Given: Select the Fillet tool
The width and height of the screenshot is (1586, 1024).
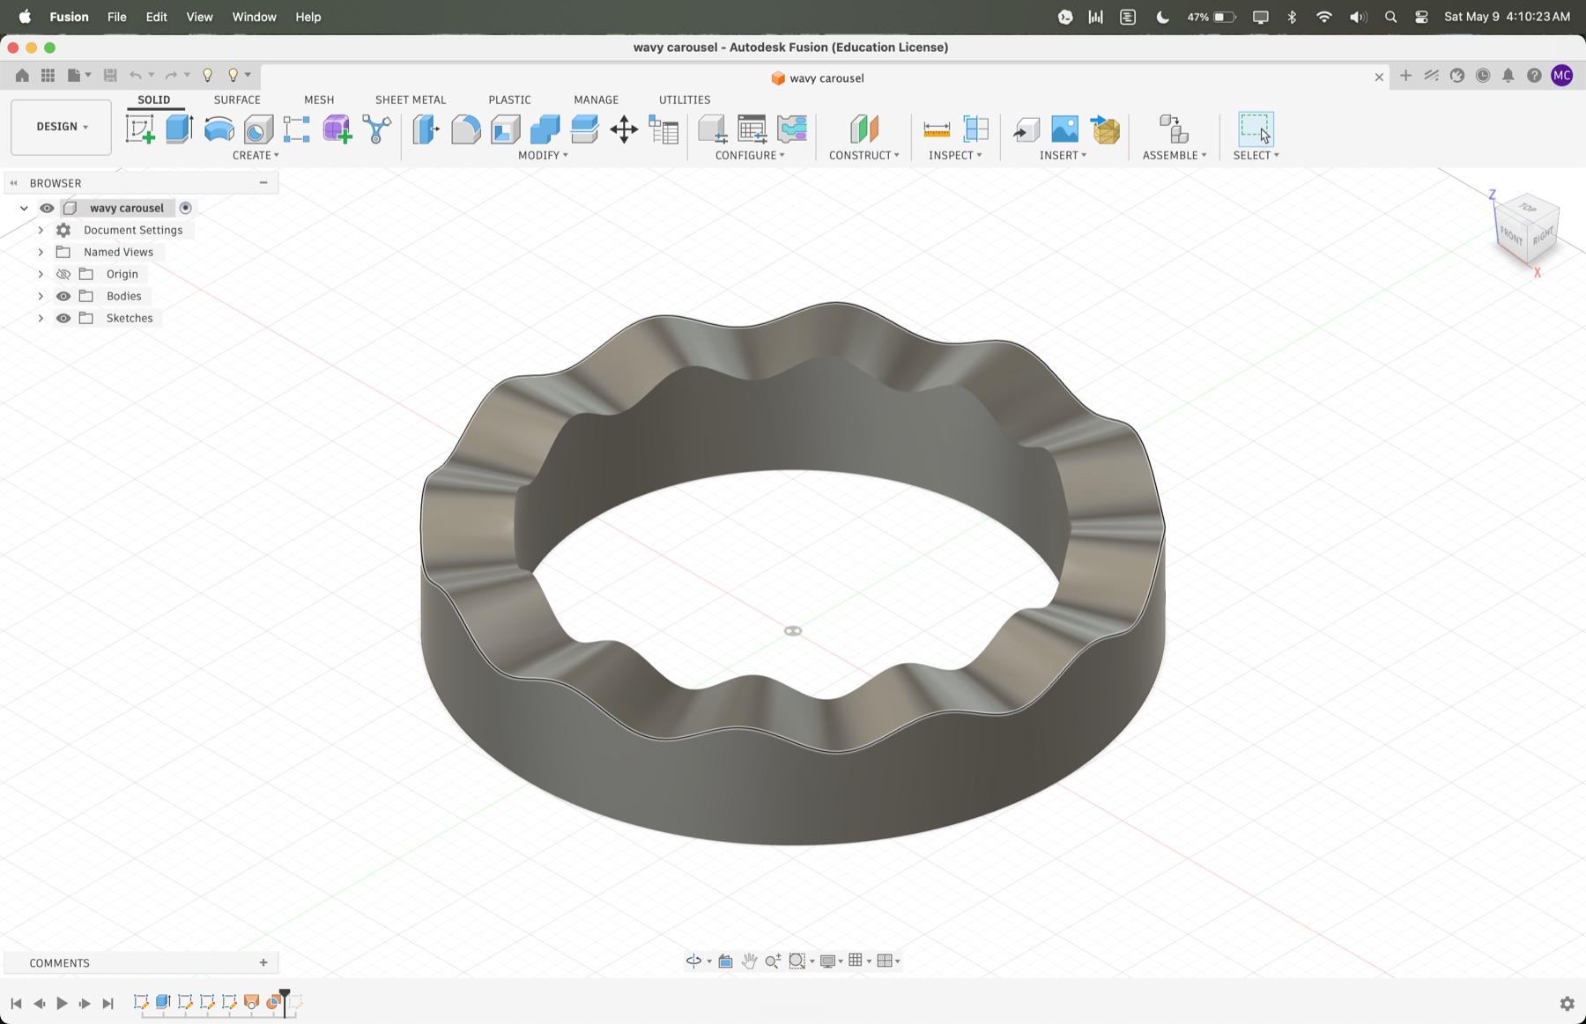Looking at the screenshot, I should coord(466,129).
